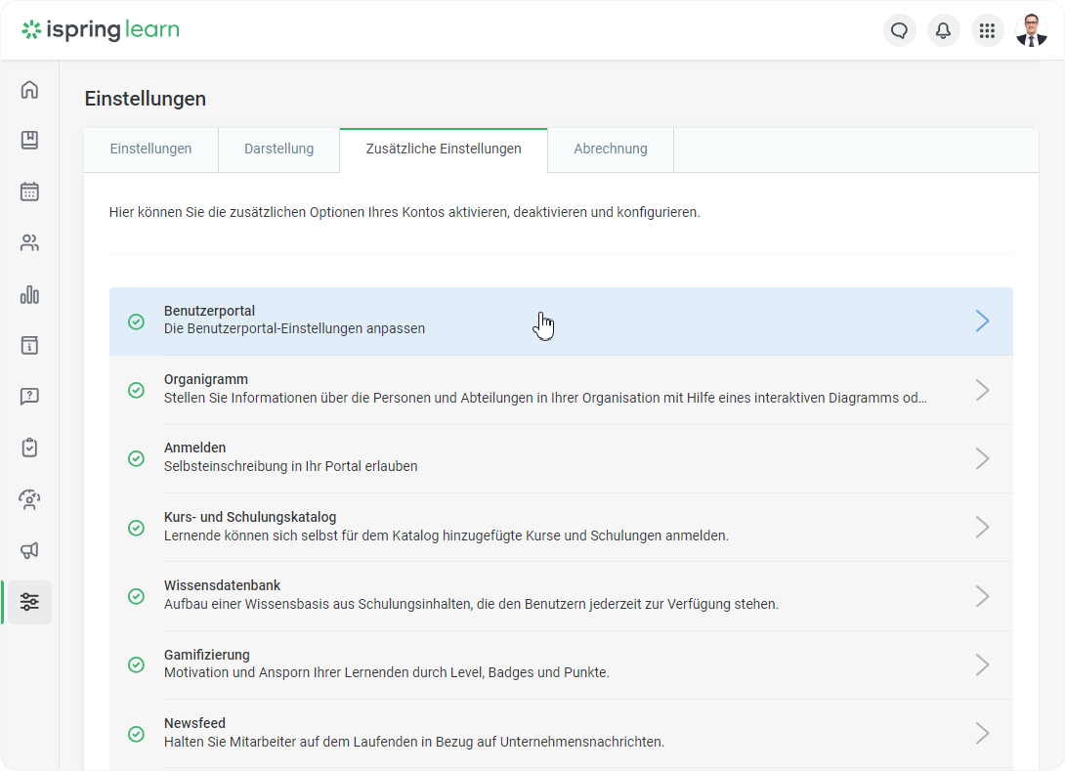The image size is (1065, 771).
Task: Open the apps grid launcher icon
Action: [x=987, y=30]
